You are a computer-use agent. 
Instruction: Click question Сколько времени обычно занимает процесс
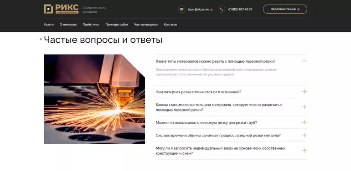(x=218, y=135)
